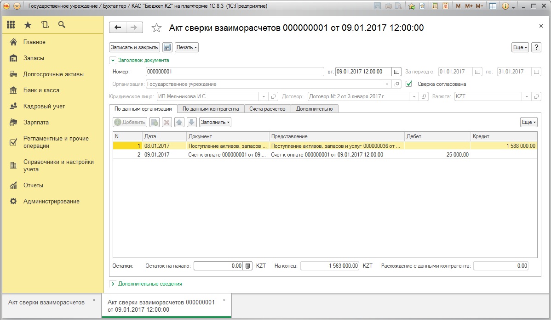This screenshot has height=320, width=551.
Task: Switch to the Дополнительно tab
Action: pyautogui.click(x=314, y=109)
